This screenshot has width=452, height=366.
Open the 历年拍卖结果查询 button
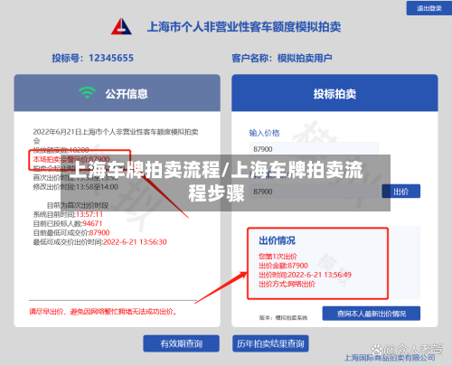point(270,343)
